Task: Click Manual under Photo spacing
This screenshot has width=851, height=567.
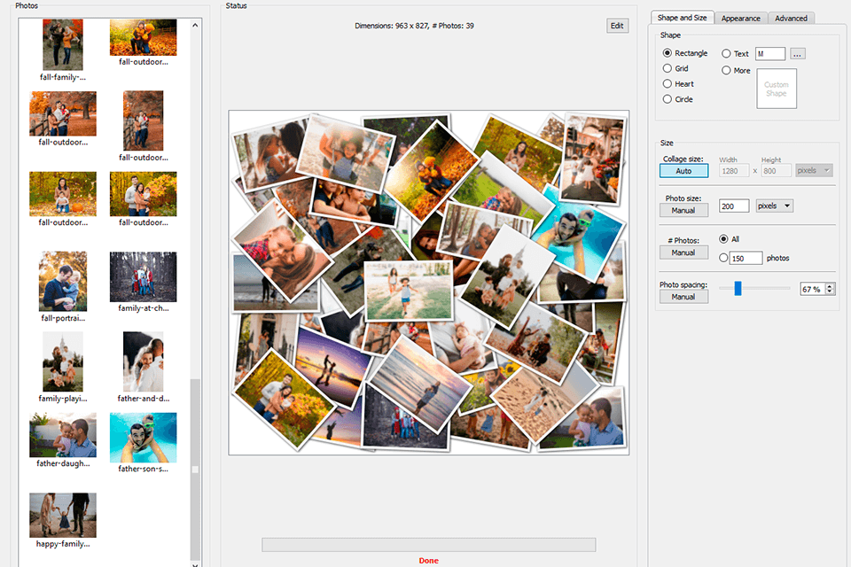Action: pos(683,296)
